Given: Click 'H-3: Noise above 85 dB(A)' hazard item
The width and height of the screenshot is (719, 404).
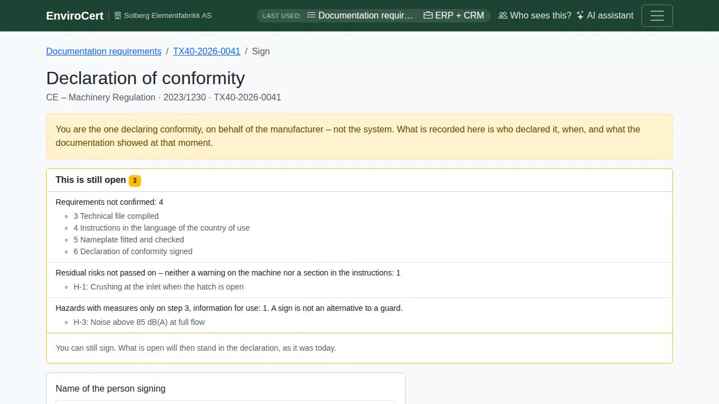Looking at the screenshot, I should 139,322.
